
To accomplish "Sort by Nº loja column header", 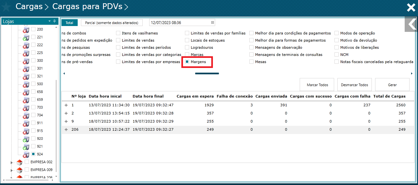I will (79, 96).
